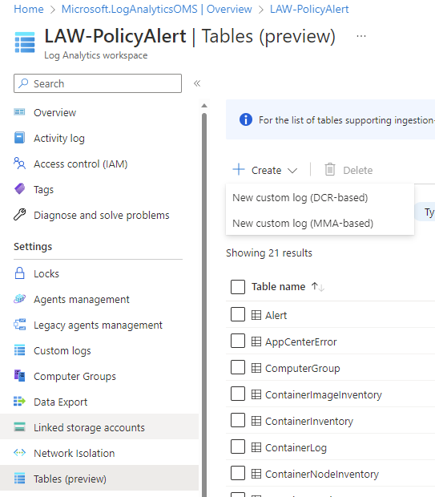Check the Alert table checkbox
Screen dimensions: 435x497
tap(238, 314)
